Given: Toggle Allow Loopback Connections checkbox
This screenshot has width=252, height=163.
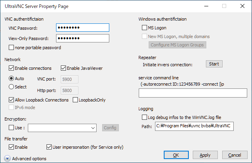Looking at the screenshot, I should coord(11,100).
